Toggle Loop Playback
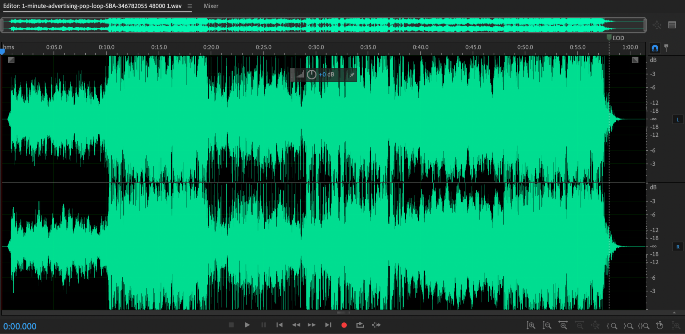 [x=360, y=325]
